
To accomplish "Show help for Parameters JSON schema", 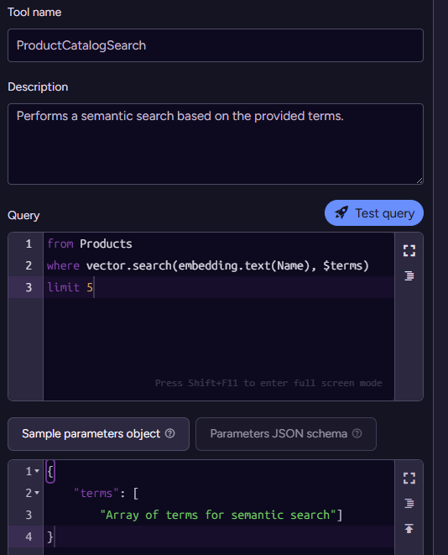I will pyautogui.click(x=357, y=433).
